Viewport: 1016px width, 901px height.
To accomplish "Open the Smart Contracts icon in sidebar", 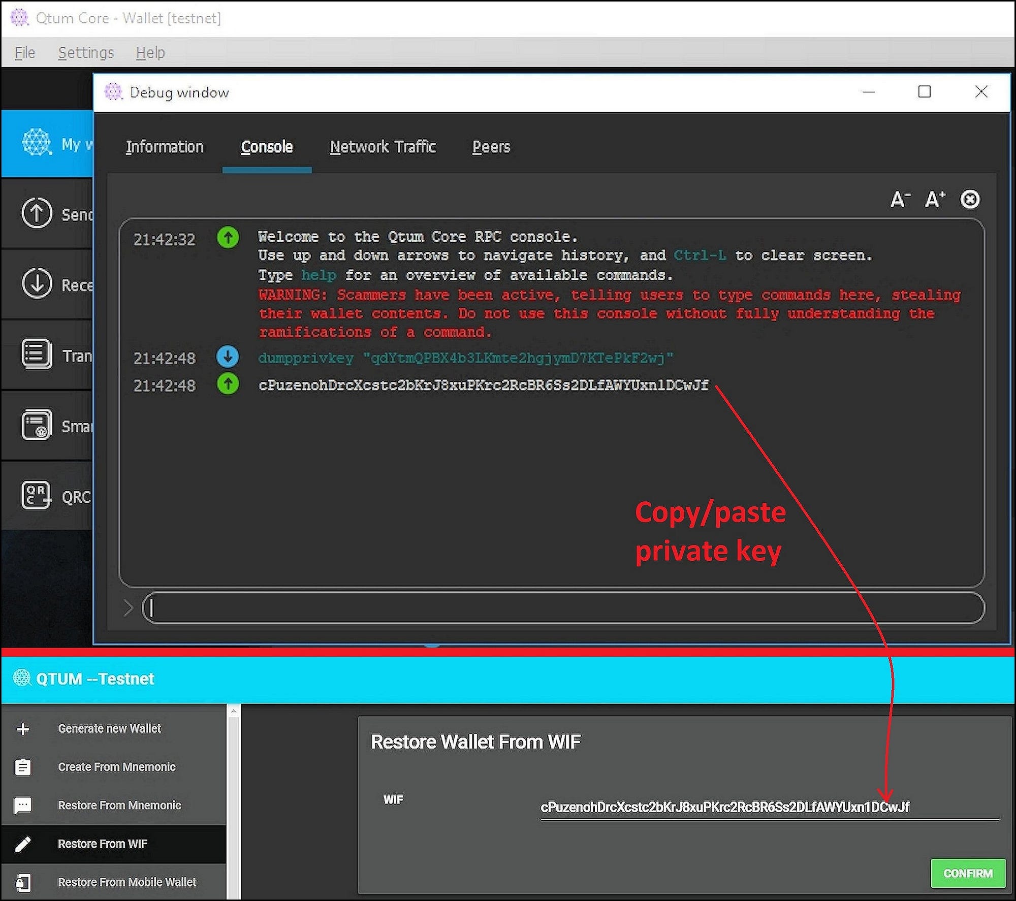I will [x=37, y=424].
